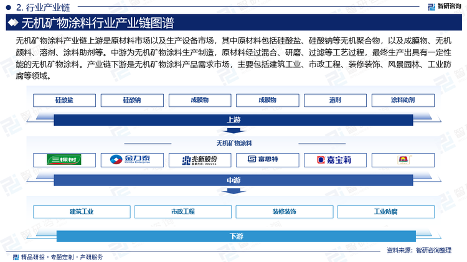This screenshot has width=467, height=262.
Task: Select the 兆新股份 logo box
Action: click(x=200, y=160)
